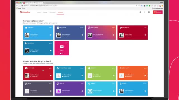Open the Other Bookmarks folder
This screenshot has width=179, height=100.
pos(157,8)
